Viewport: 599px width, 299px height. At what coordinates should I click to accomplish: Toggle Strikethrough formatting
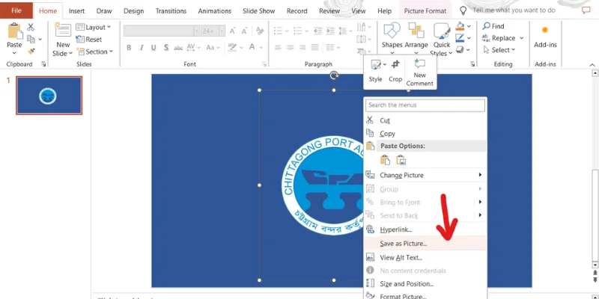point(178,48)
